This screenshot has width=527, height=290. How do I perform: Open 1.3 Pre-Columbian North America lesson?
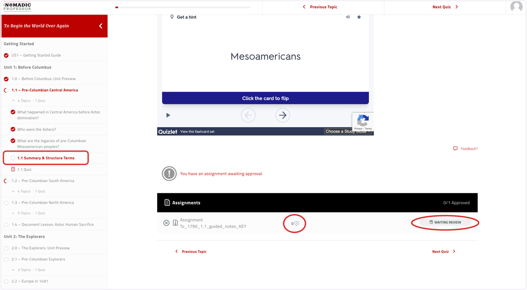(x=43, y=202)
